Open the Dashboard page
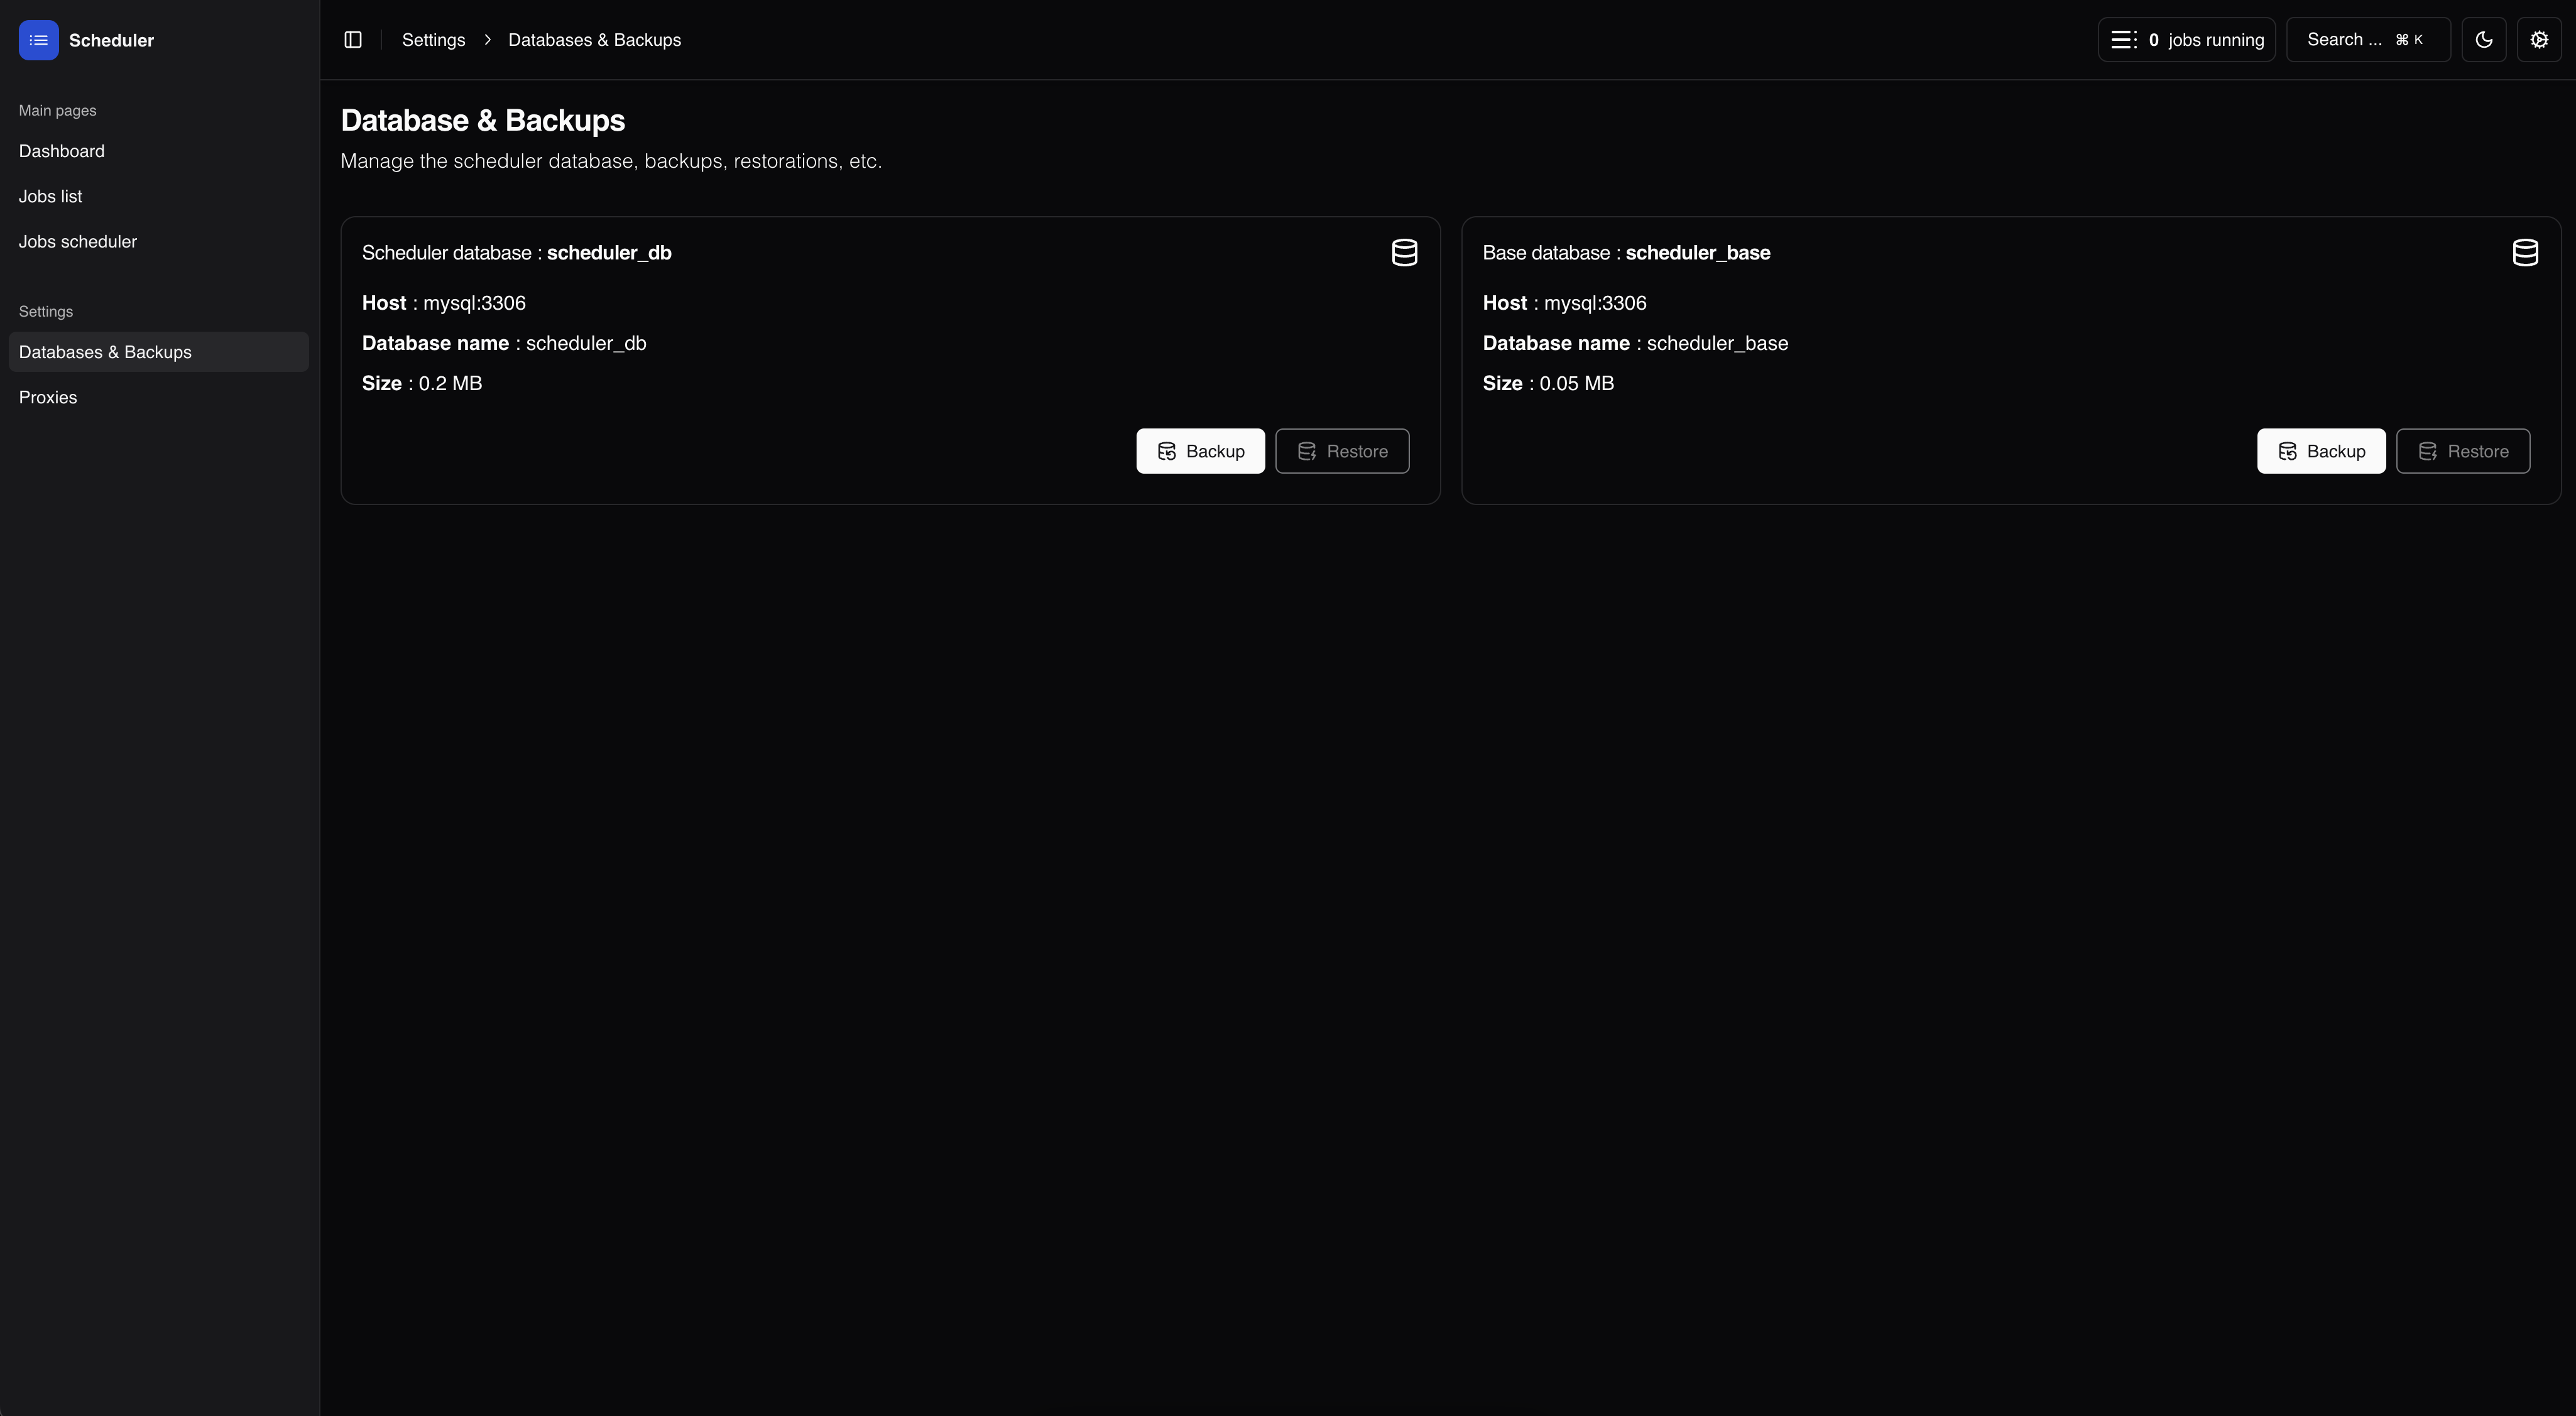 [x=61, y=151]
